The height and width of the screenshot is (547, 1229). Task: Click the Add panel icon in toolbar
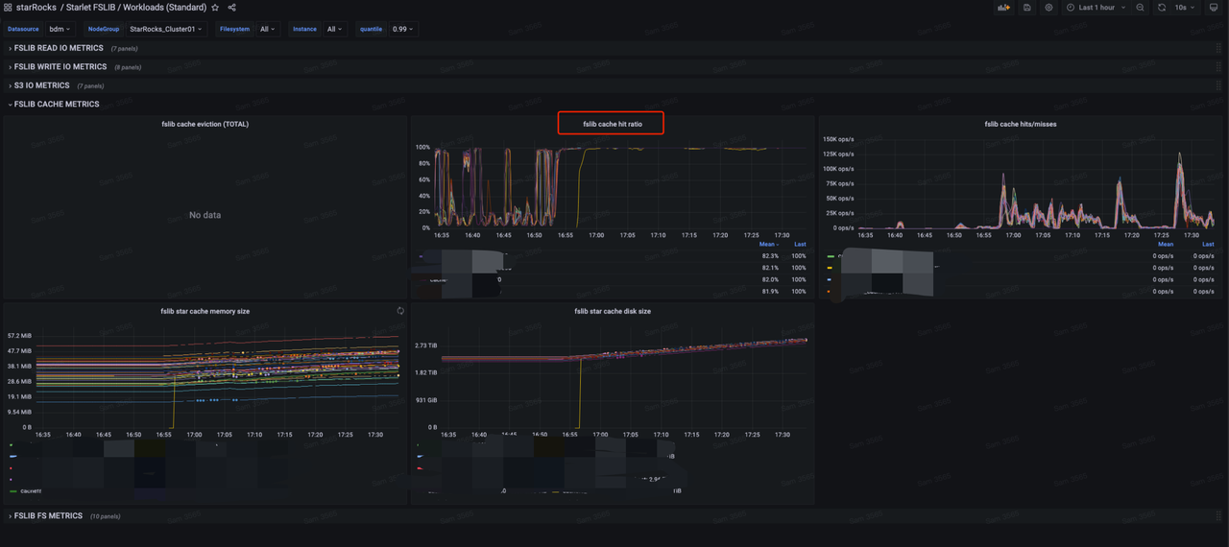tap(1004, 7)
